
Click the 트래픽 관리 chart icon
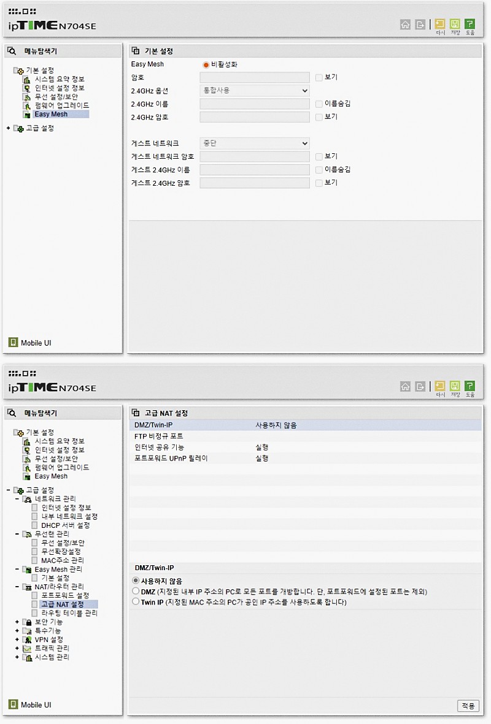click(27, 648)
